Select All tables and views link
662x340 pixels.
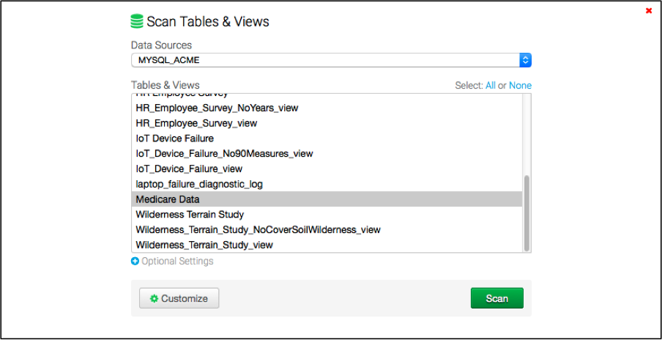click(x=490, y=86)
